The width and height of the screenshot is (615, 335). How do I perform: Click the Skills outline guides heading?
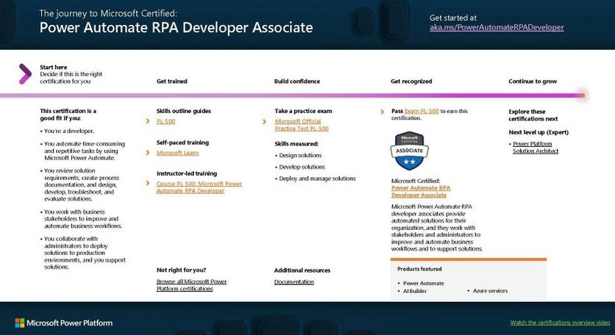coord(184,111)
